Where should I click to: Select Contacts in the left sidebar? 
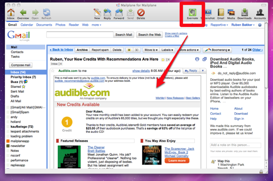pos(17,52)
